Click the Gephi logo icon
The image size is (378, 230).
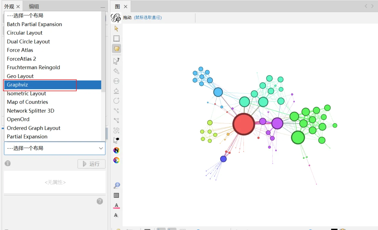pyautogui.click(x=115, y=18)
